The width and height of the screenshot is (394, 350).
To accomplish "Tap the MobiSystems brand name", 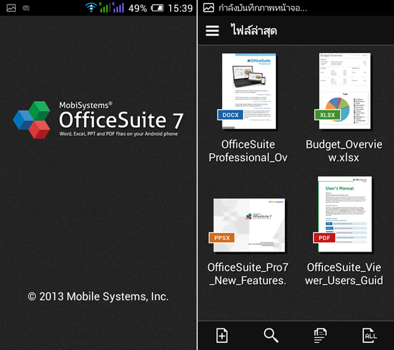I will click(x=85, y=105).
